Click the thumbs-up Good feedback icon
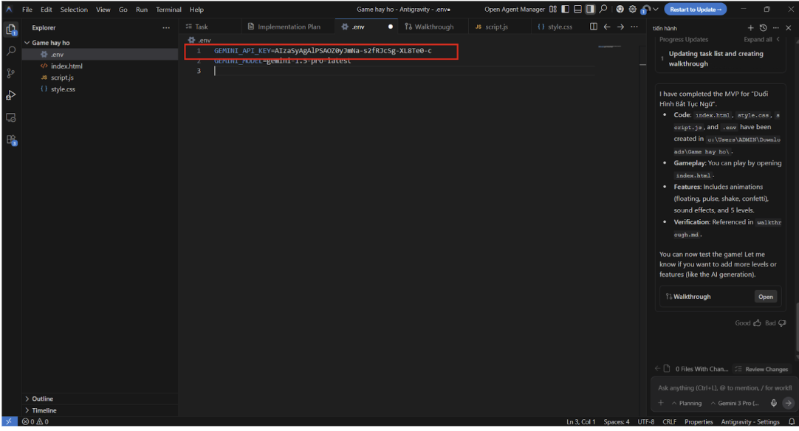Image resolution: width=799 pixels, height=431 pixels. [x=756, y=323]
